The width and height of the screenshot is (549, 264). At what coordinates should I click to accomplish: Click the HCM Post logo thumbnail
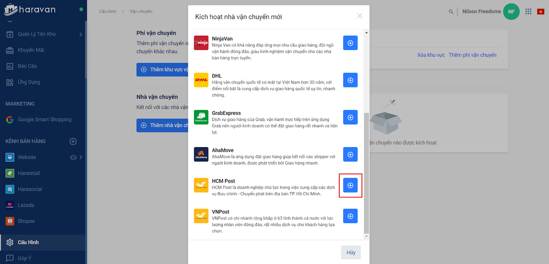coord(201,185)
